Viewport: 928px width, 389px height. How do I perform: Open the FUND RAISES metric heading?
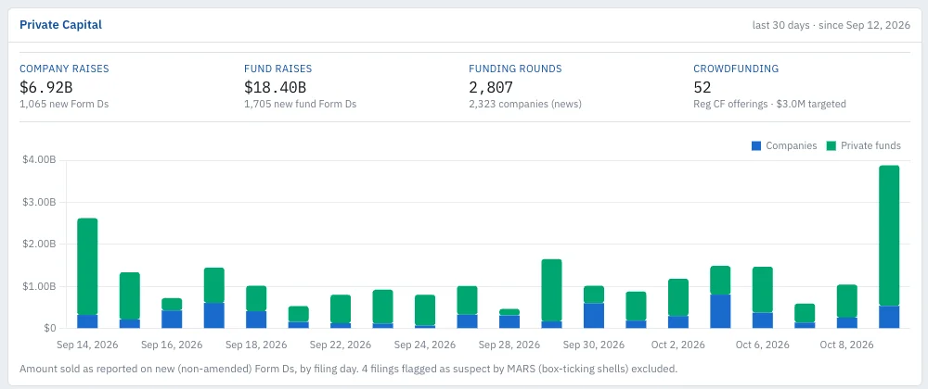pyautogui.click(x=277, y=69)
